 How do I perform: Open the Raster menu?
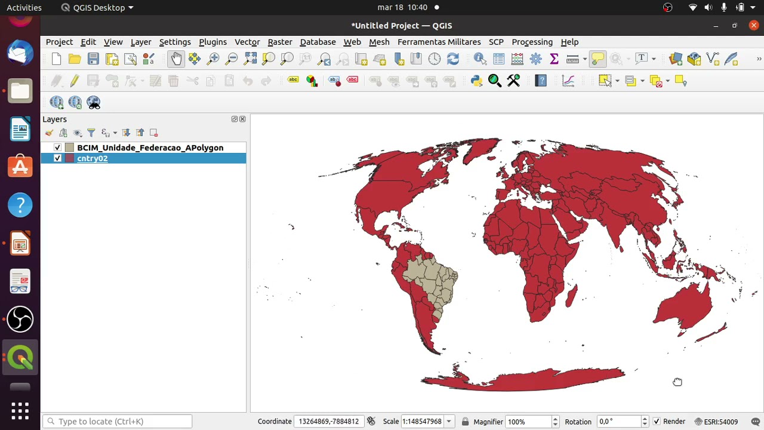point(280,42)
